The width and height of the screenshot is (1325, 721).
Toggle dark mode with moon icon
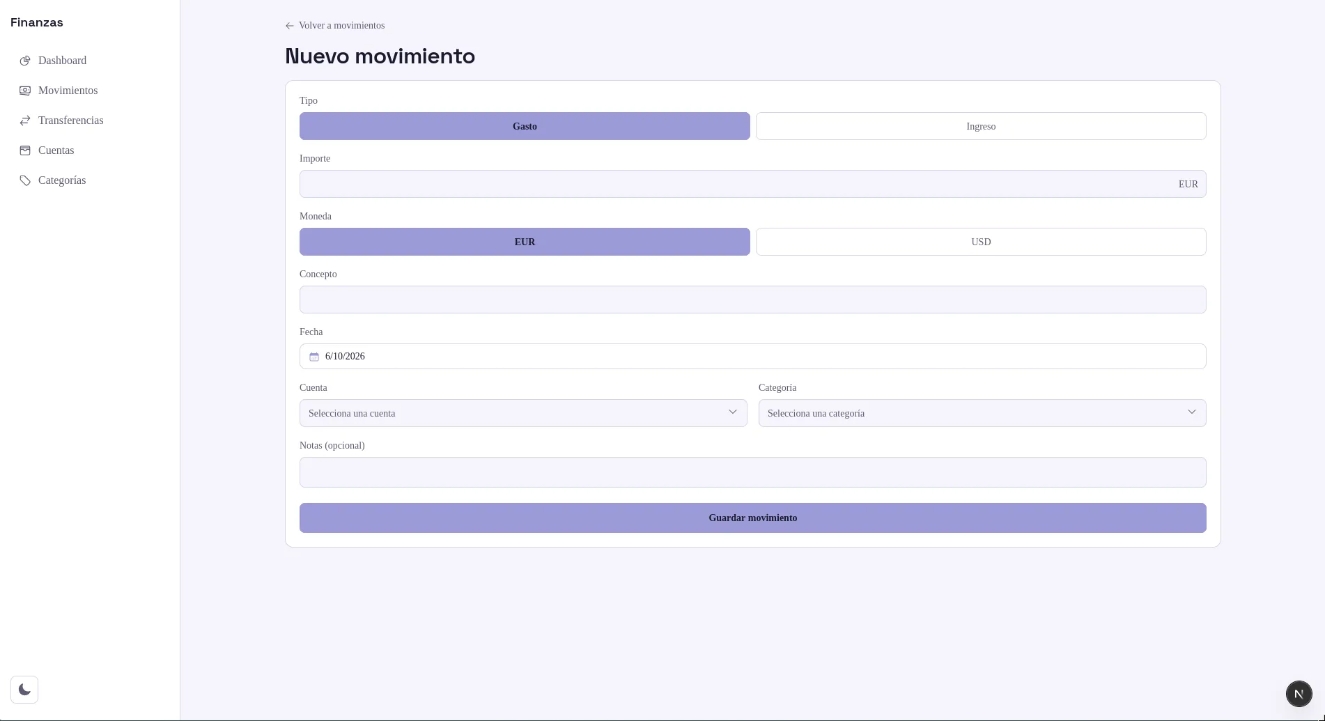point(24,690)
